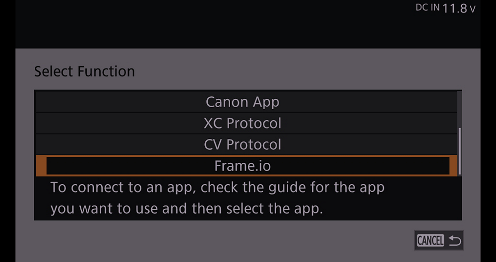Click the word Protocol in the CV row
This screenshot has height=262, width=496.
pos(254,145)
